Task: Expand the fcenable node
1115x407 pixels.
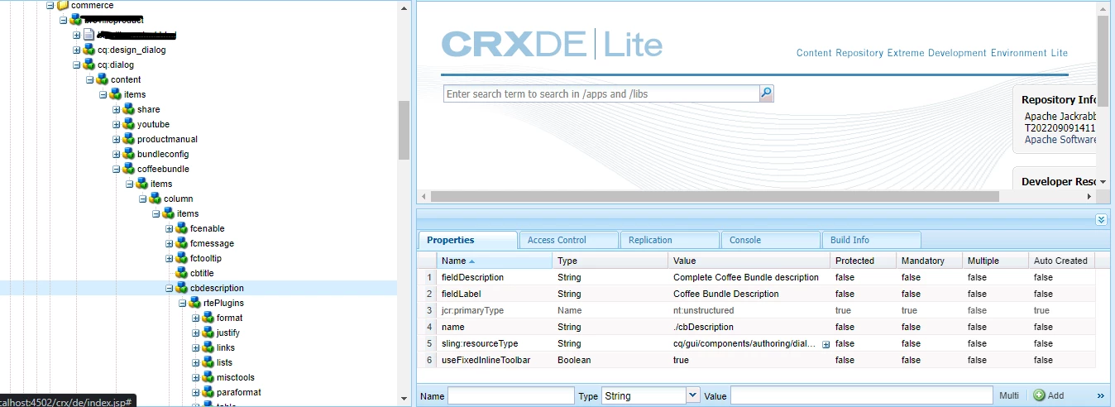Action: [170, 228]
